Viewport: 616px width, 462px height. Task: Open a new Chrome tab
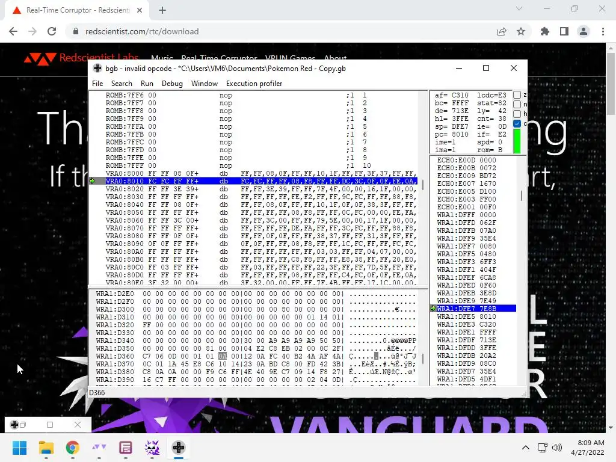(162, 10)
